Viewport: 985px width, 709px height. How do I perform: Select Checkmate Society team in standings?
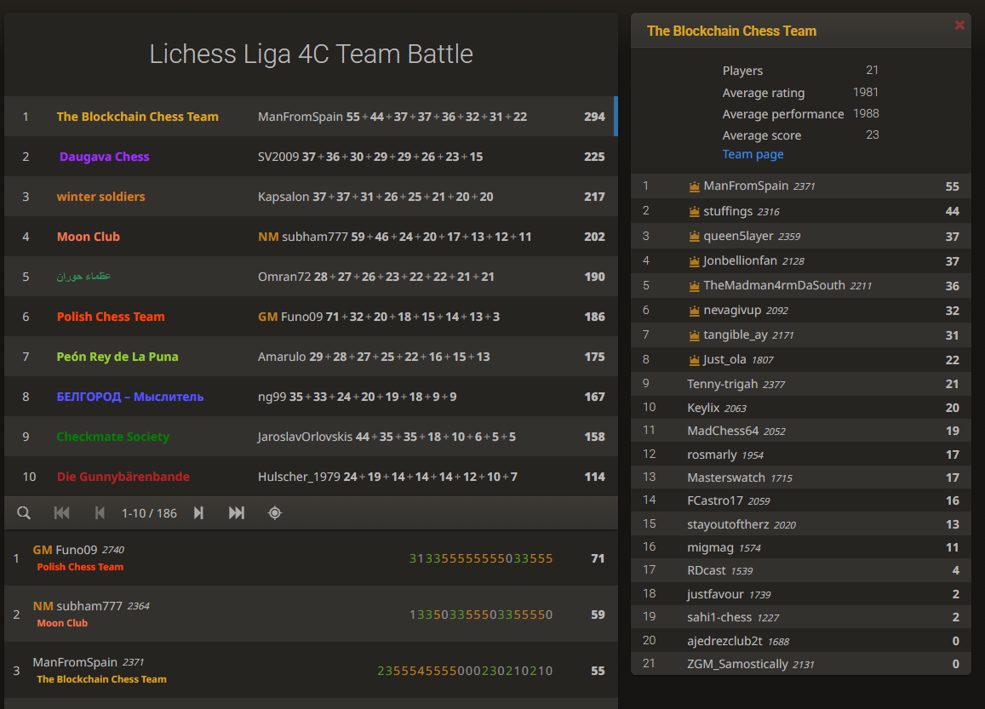(113, 437)
